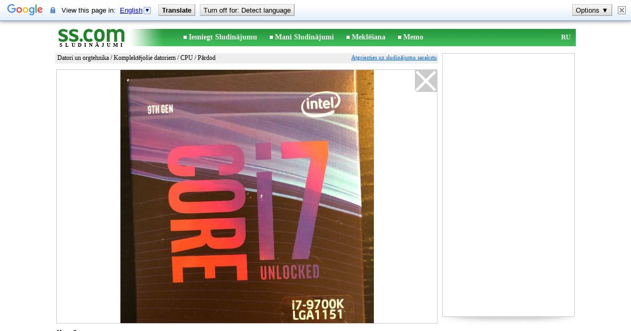Viewport: 631px width, 331px height.
Task: Click the ss.com site logo
Action: (x=91, y=37)
